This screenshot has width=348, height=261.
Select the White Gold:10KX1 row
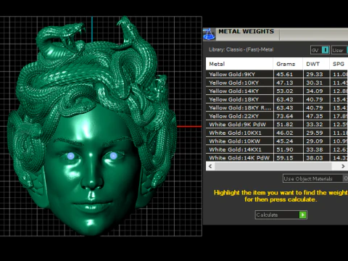click(277, 133)
